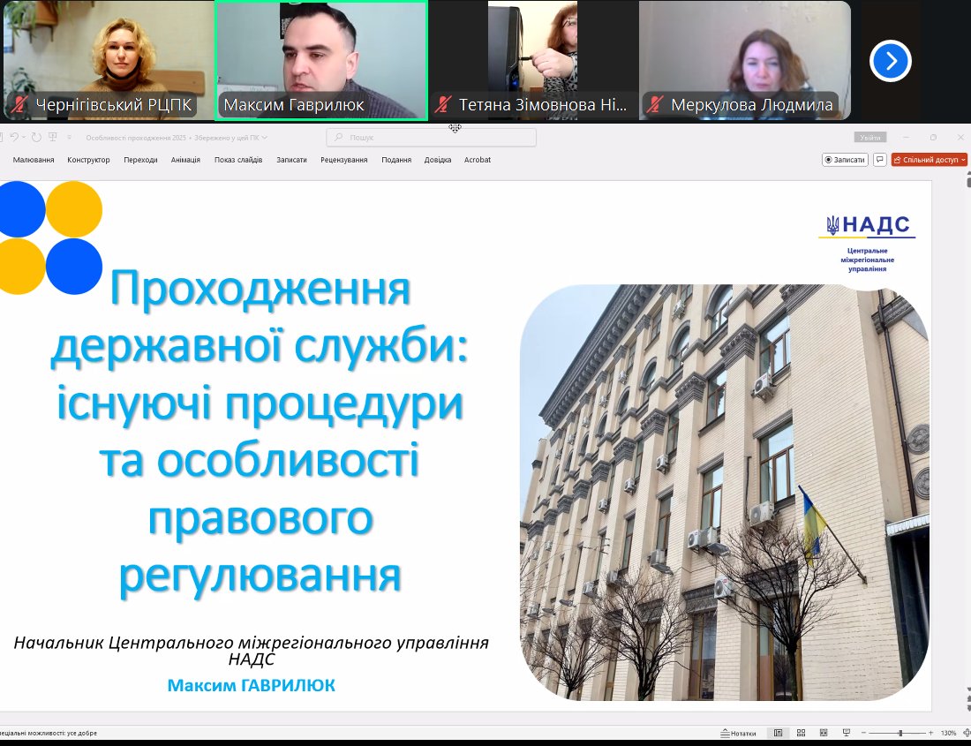Open file save location dropdown in title
Screen dimensions: 971x746
pos(265,138)
